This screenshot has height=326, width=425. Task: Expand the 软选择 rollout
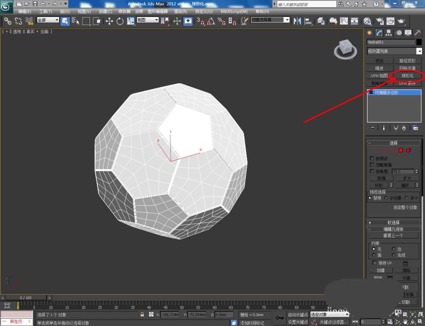point(394,222)
